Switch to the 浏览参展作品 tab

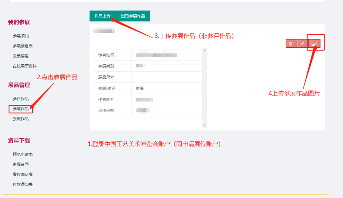click(133, 16)
